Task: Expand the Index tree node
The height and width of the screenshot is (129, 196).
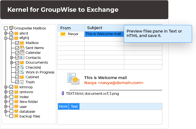Action: (x=6, y=97)
